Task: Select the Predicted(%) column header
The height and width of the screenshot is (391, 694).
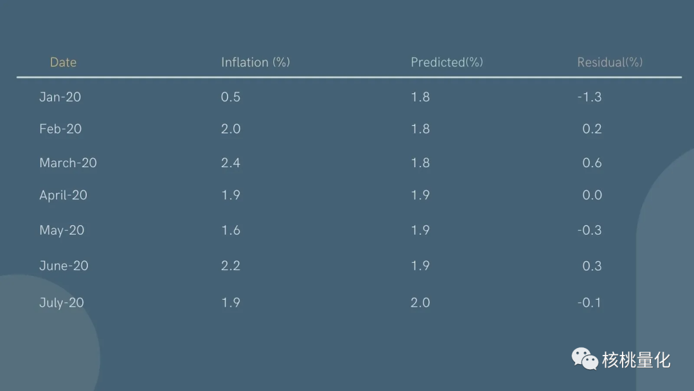Action: pos(447,62)
